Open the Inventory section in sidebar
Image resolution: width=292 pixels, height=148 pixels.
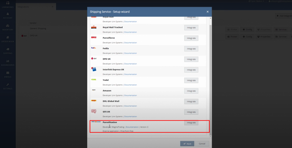pos(8,28)
